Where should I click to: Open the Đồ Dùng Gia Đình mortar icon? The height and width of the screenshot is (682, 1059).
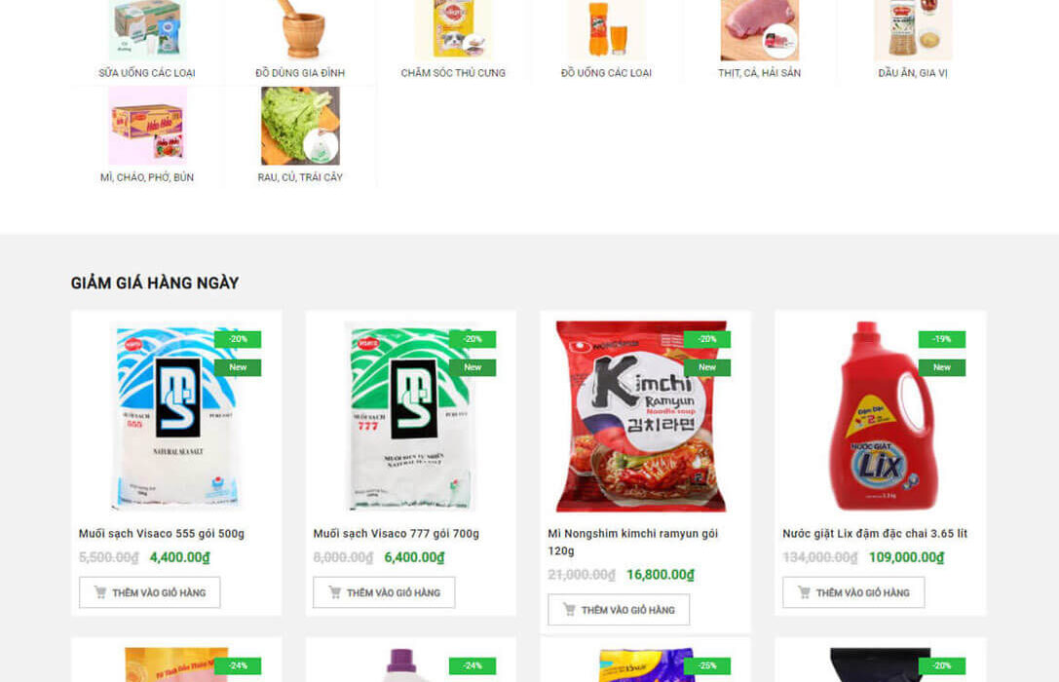(x=300, y=30)
